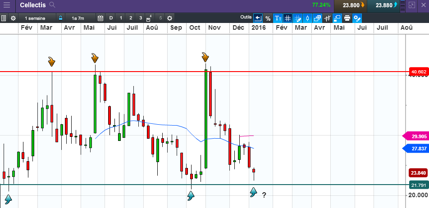
Task: Select the red 40.602 resistance level tag
Action: coord(418,72)
